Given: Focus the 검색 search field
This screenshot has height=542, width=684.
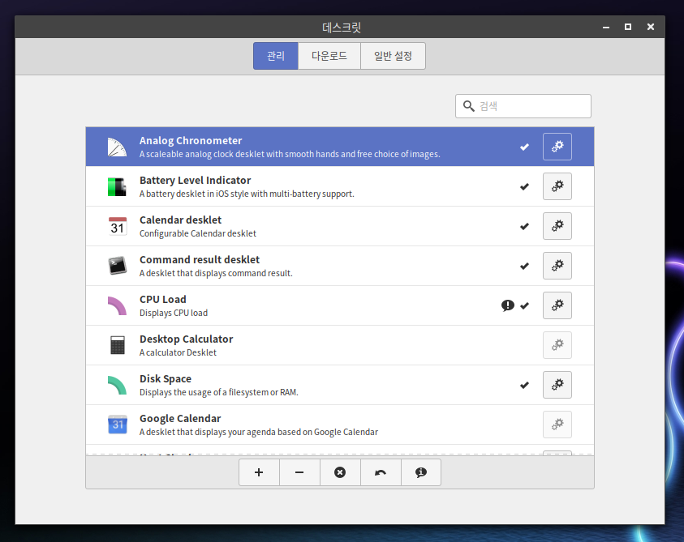Looking at the screenshot, I should pos(523,106).
